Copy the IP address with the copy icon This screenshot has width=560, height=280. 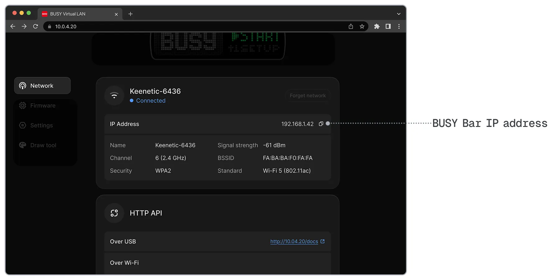[x=321, y=124]
